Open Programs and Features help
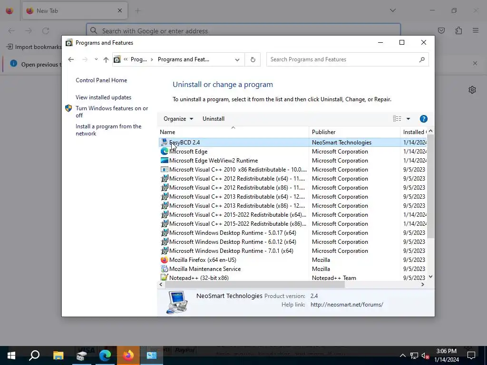 (423, 119)
